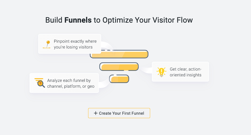Click the 'Analyze each funnel by channel' text
The width and height of the screenshot is (251, 135).
(69, 83)
